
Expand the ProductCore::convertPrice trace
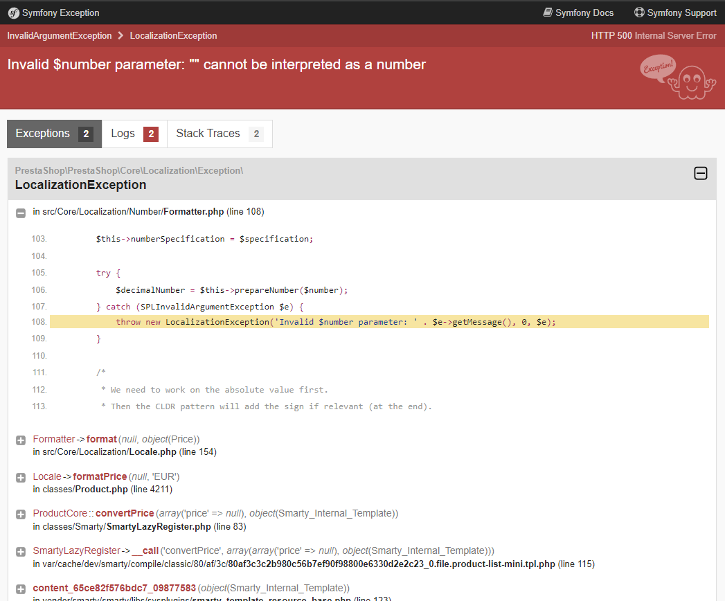[x=20, y=514]
